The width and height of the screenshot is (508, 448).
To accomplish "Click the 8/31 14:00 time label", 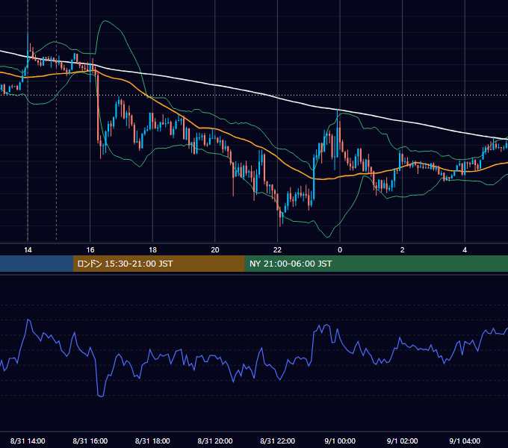I will pos(28,441).
